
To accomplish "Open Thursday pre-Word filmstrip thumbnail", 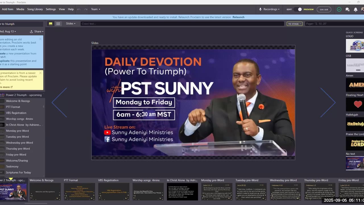I will (x=320, y=192).
